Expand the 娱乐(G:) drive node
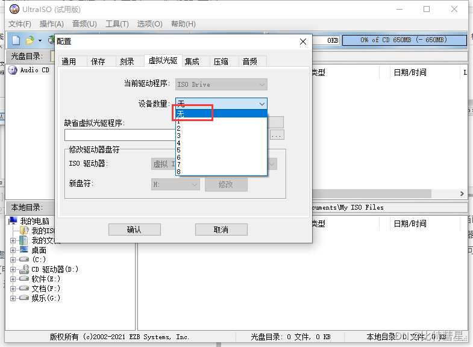 [13, 298]
